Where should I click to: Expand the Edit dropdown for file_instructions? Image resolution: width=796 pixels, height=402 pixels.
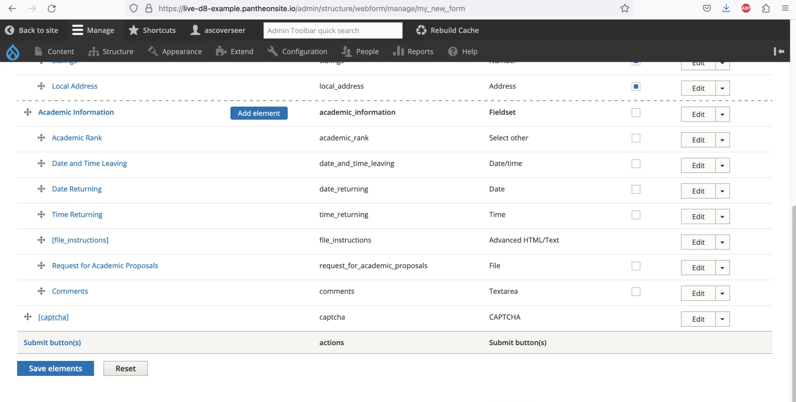(x=723, y=242)
